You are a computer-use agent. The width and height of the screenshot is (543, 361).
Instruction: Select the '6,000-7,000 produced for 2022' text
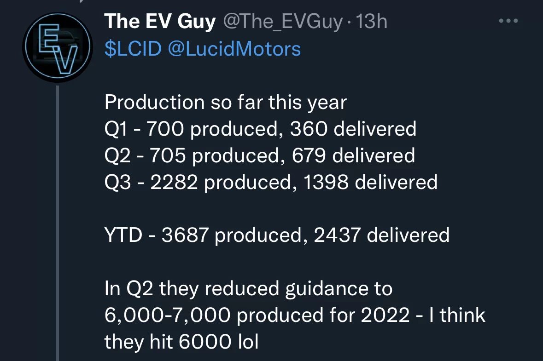(x=257, y=315)
